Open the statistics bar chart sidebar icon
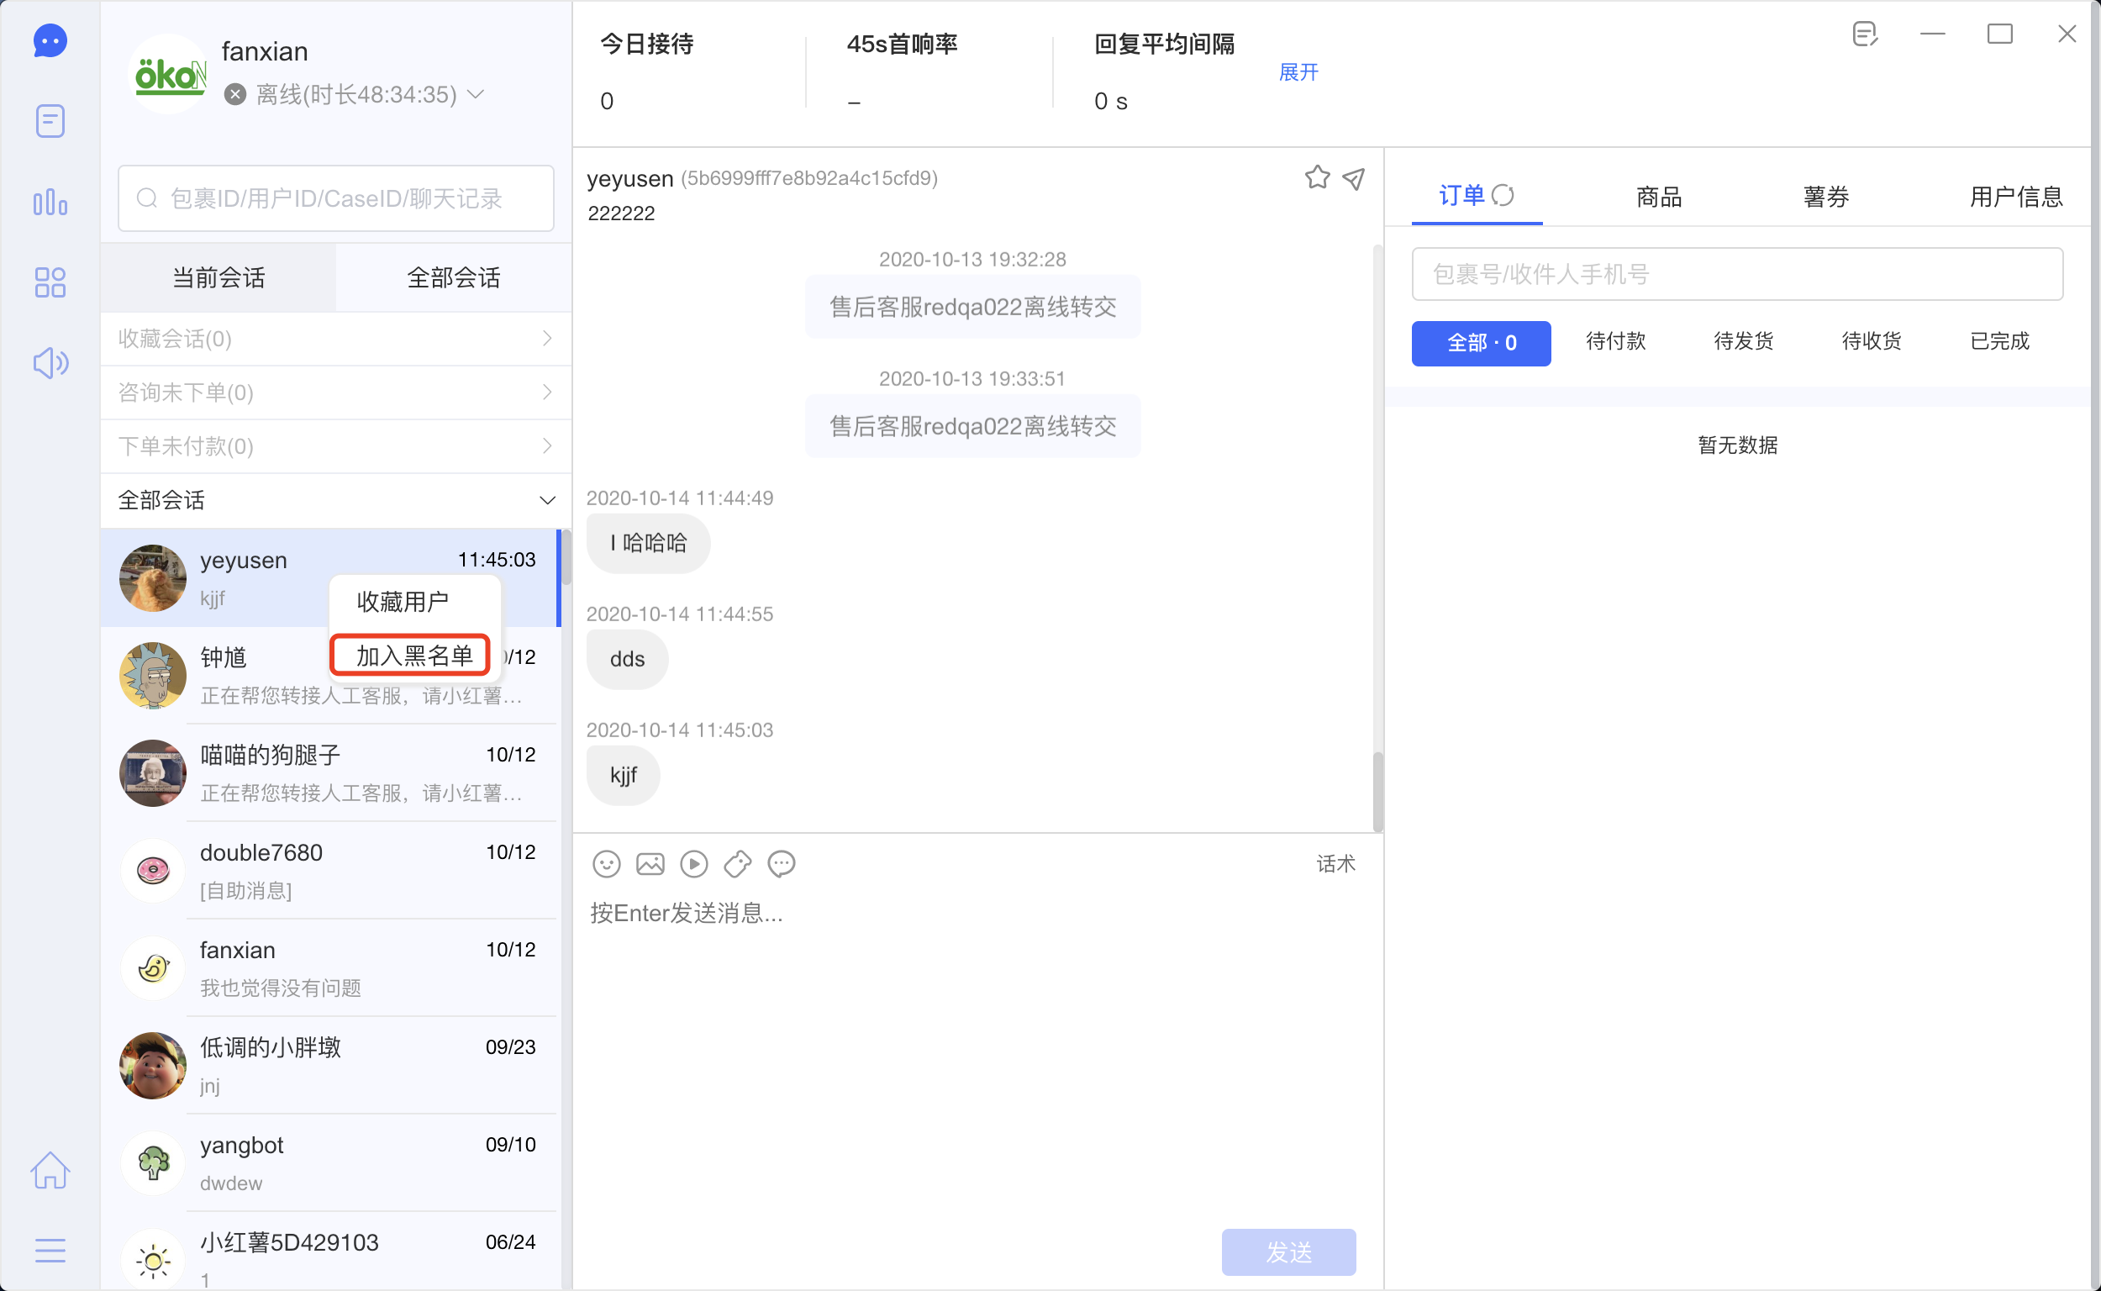The image size is (2101, 1291). point(50,203)
